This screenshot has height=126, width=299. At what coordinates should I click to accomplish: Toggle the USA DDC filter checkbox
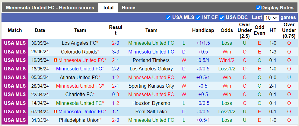pos(221,18)
